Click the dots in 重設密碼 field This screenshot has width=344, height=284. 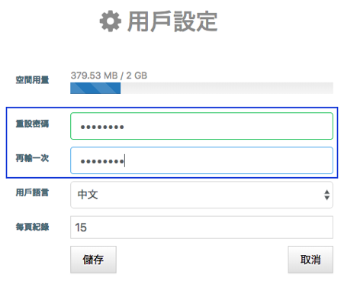(102, 127)
